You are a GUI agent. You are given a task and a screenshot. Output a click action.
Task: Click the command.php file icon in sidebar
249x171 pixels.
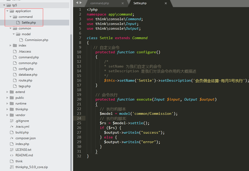15,57
